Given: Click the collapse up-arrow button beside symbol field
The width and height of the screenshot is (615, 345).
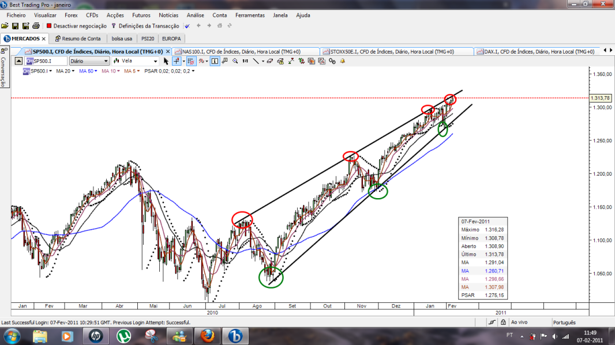Looking at the screenshot, I should [x=18, y=61].
